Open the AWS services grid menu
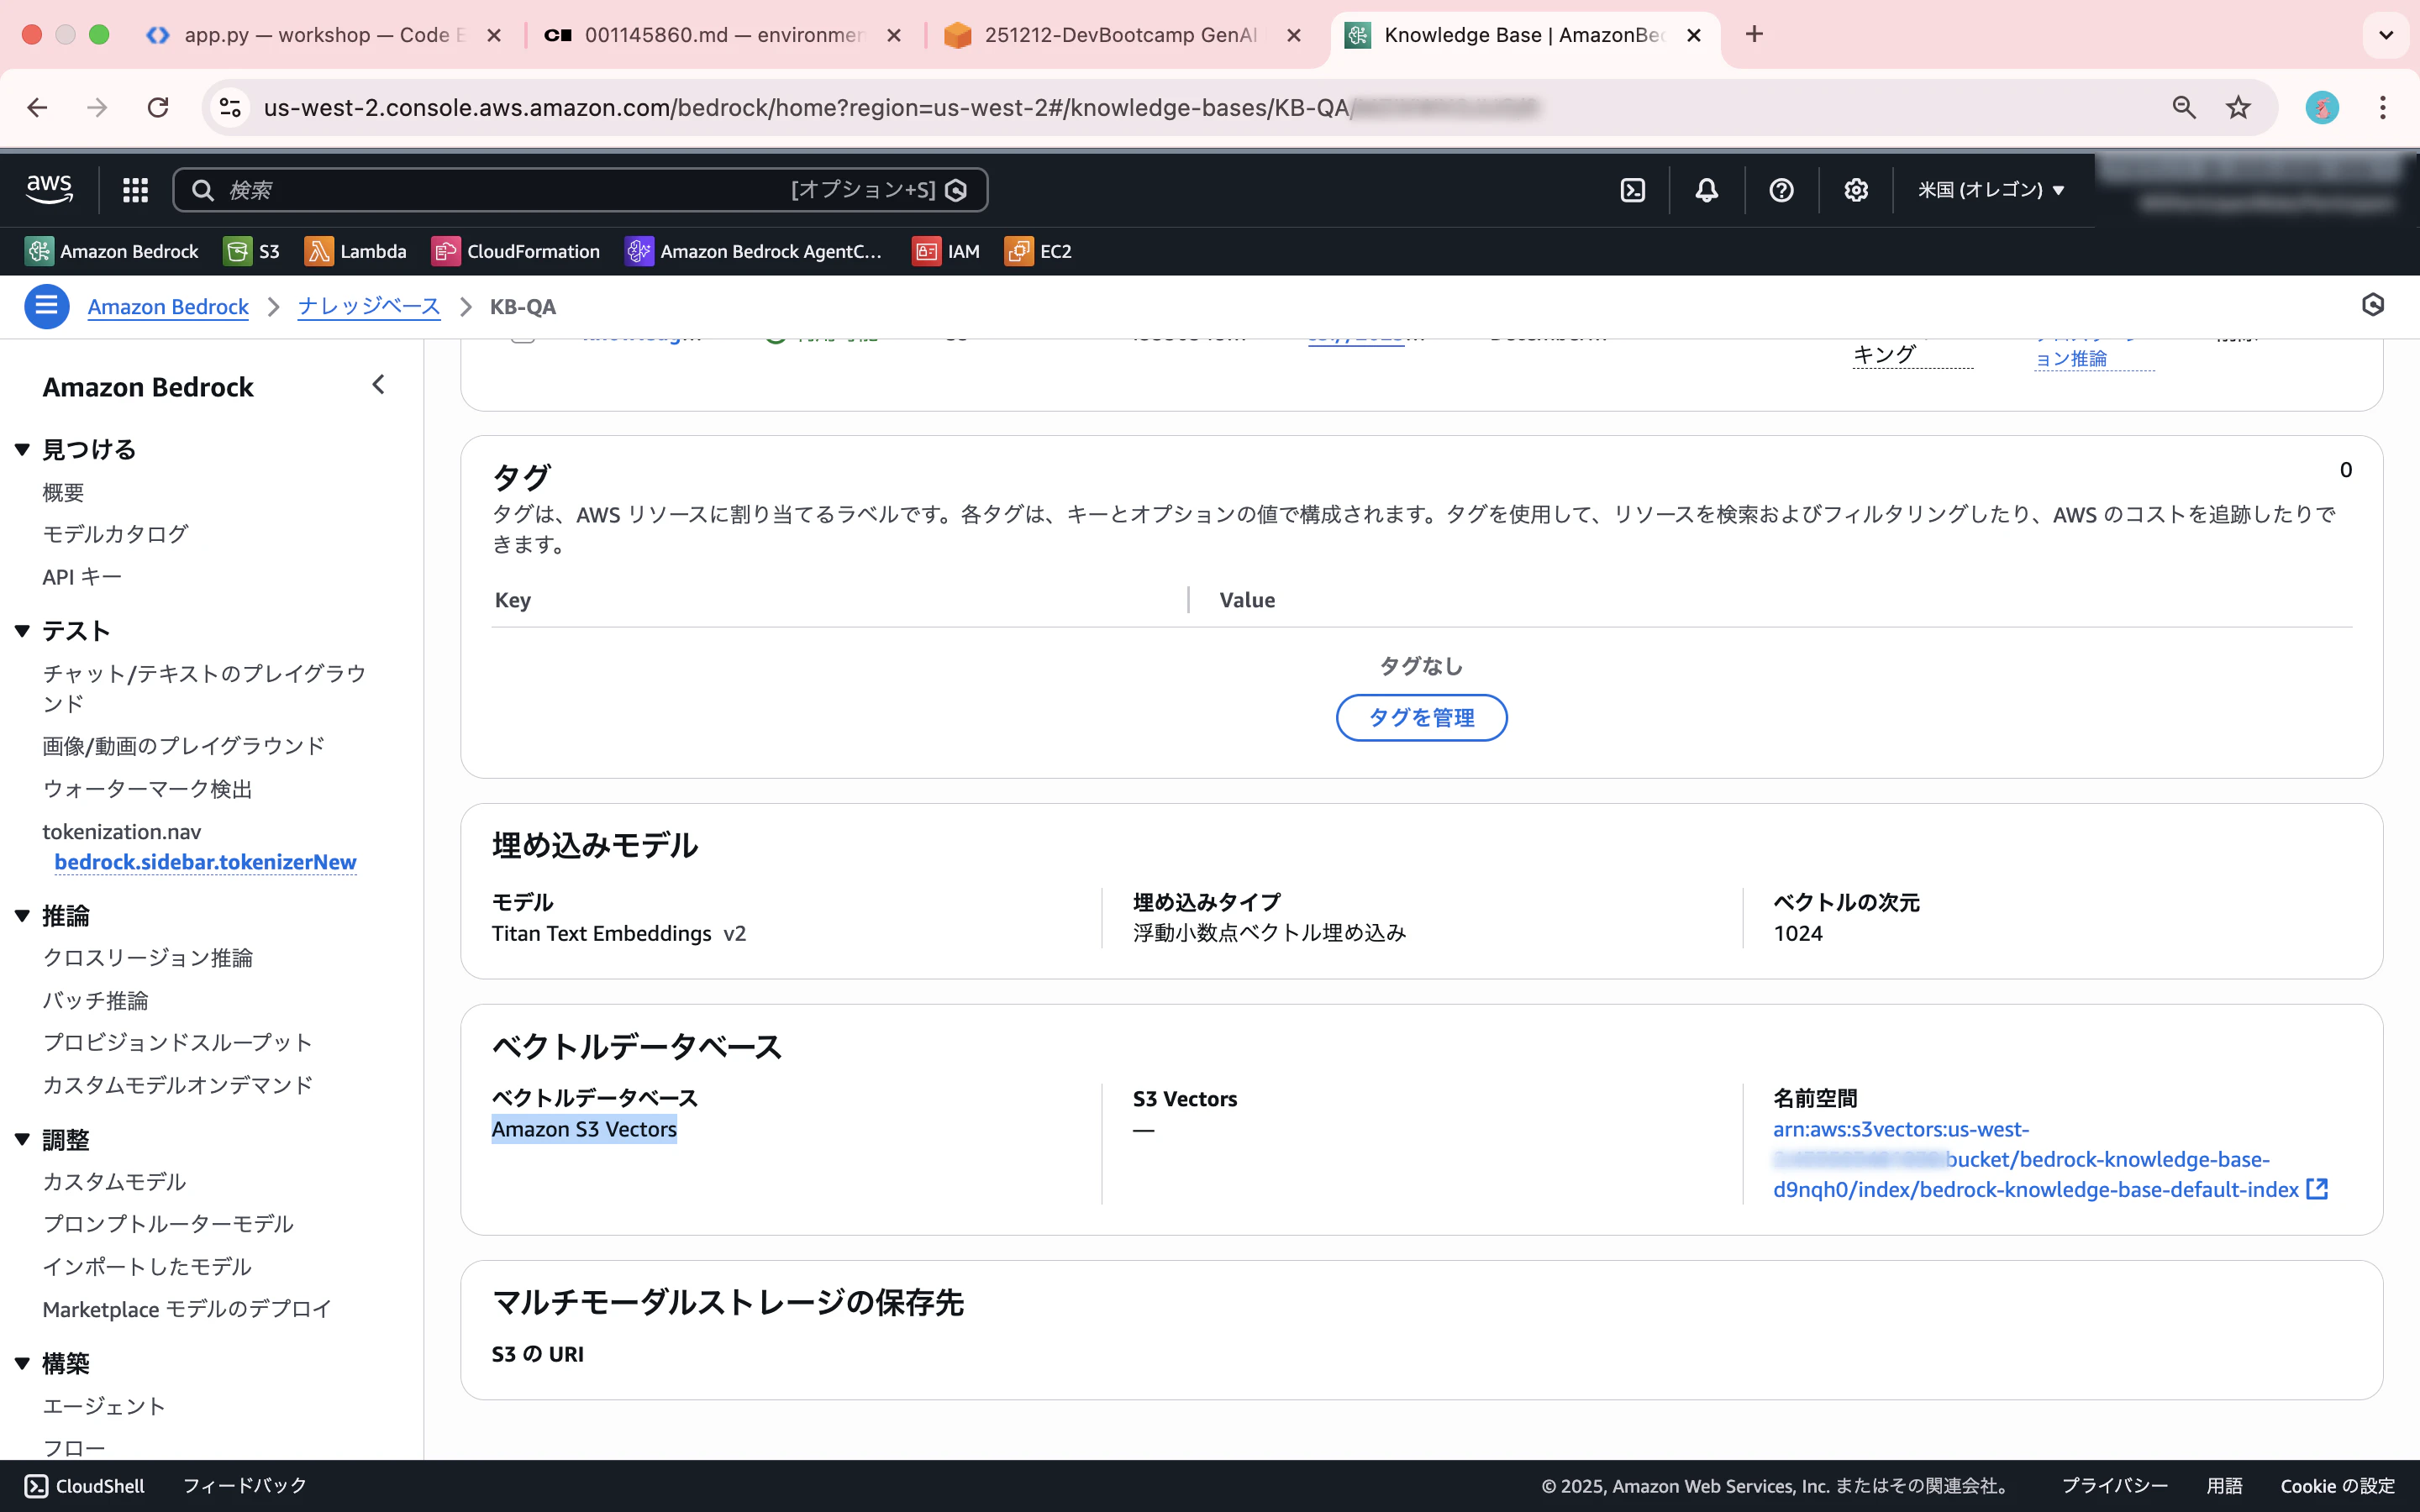This screenshot has width=2420, height=1512. 135,190
